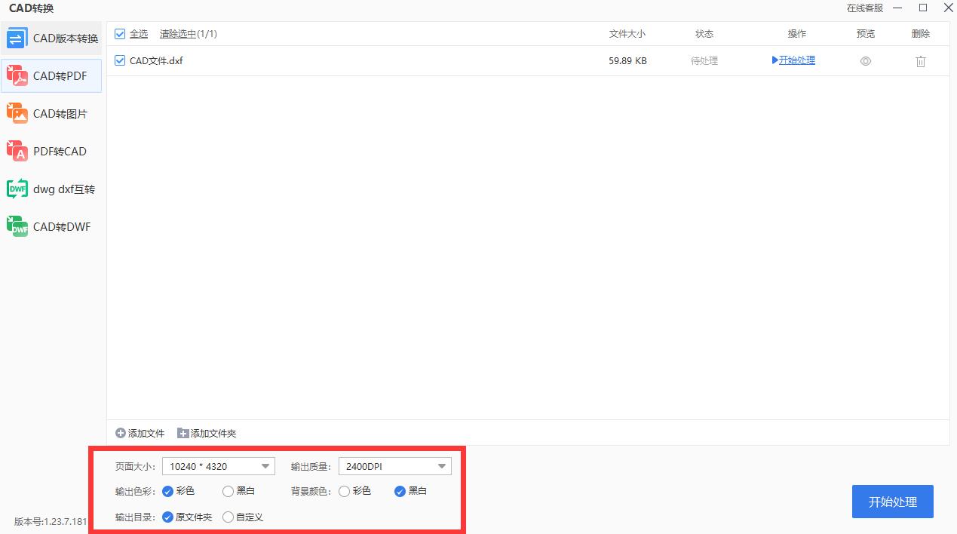
Task: Select 彩色 for 背景颜色
Action: (345, 491)
